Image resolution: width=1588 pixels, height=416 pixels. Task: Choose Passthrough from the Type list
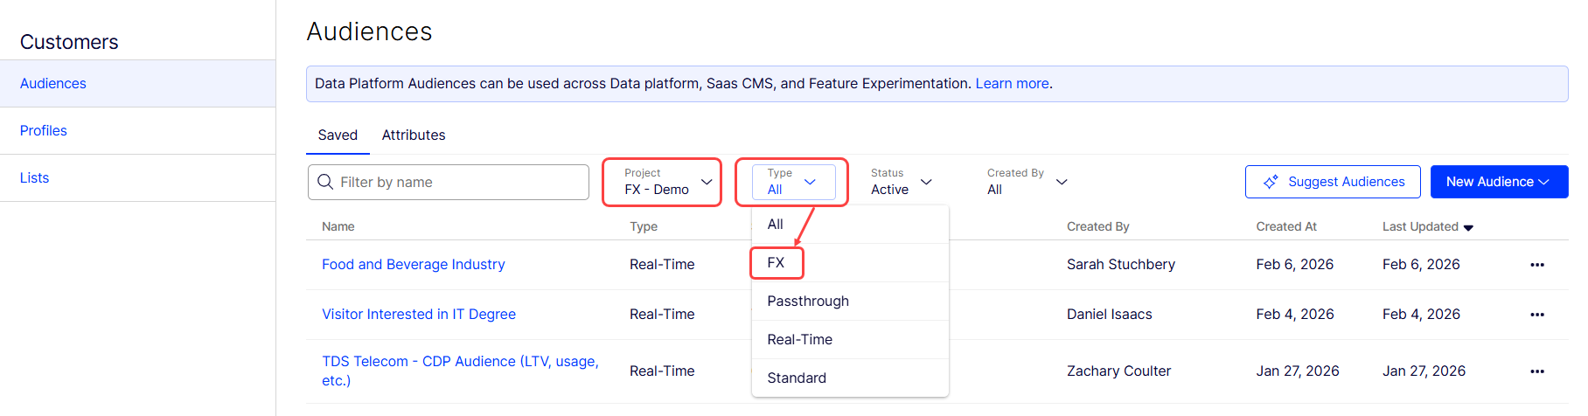coord(808,302)
